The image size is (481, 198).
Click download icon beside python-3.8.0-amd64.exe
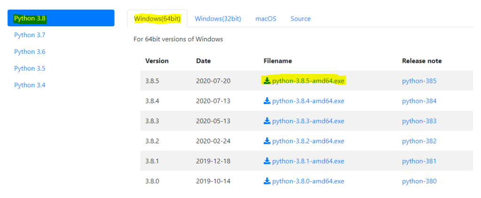pos(267,181)
